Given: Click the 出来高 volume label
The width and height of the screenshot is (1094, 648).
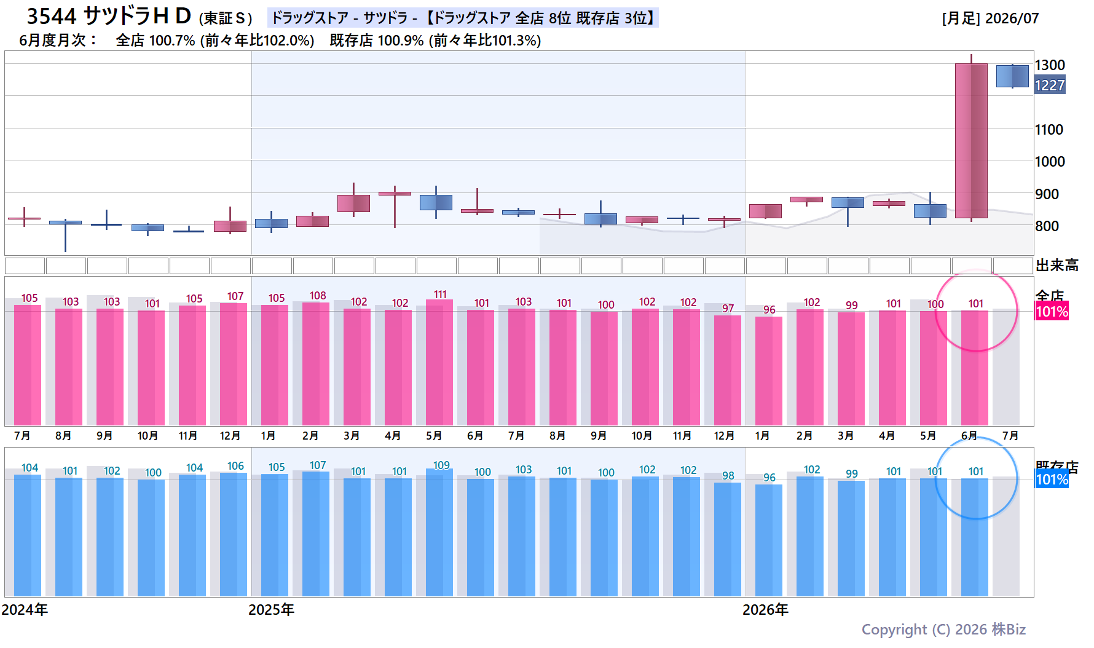Looking at the screenshot, I should point(1057,266).
